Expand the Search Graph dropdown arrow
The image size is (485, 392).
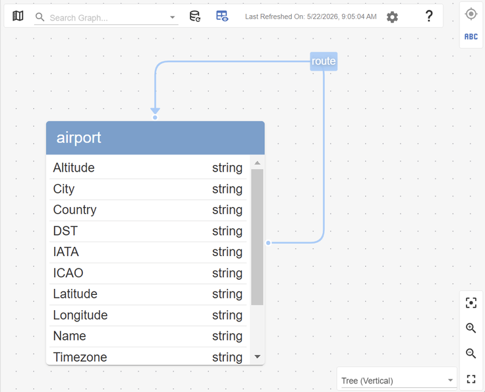pos(173,17)
